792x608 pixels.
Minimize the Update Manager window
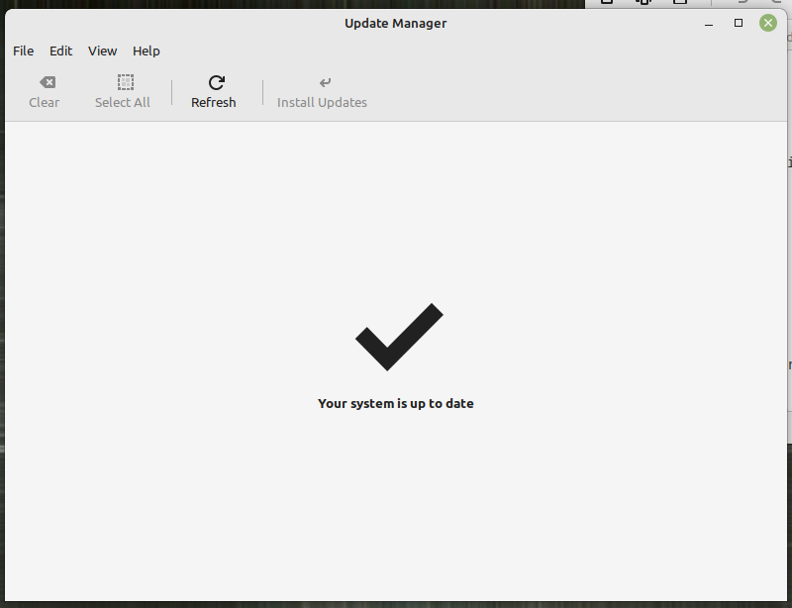(x=709, y=23)
